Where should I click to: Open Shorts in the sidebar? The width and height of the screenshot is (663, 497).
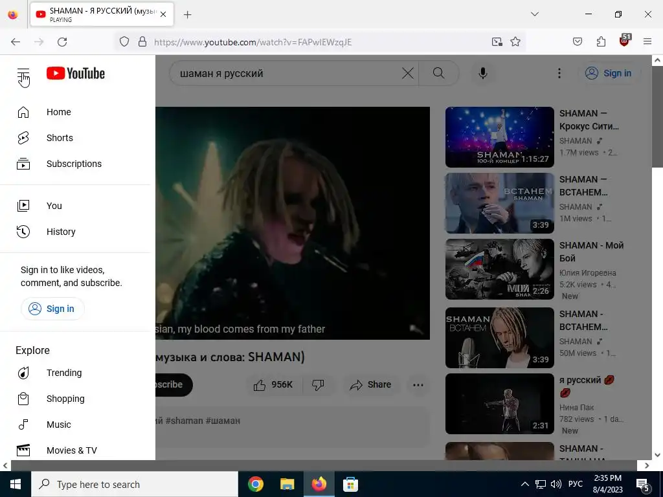point(75,138)
